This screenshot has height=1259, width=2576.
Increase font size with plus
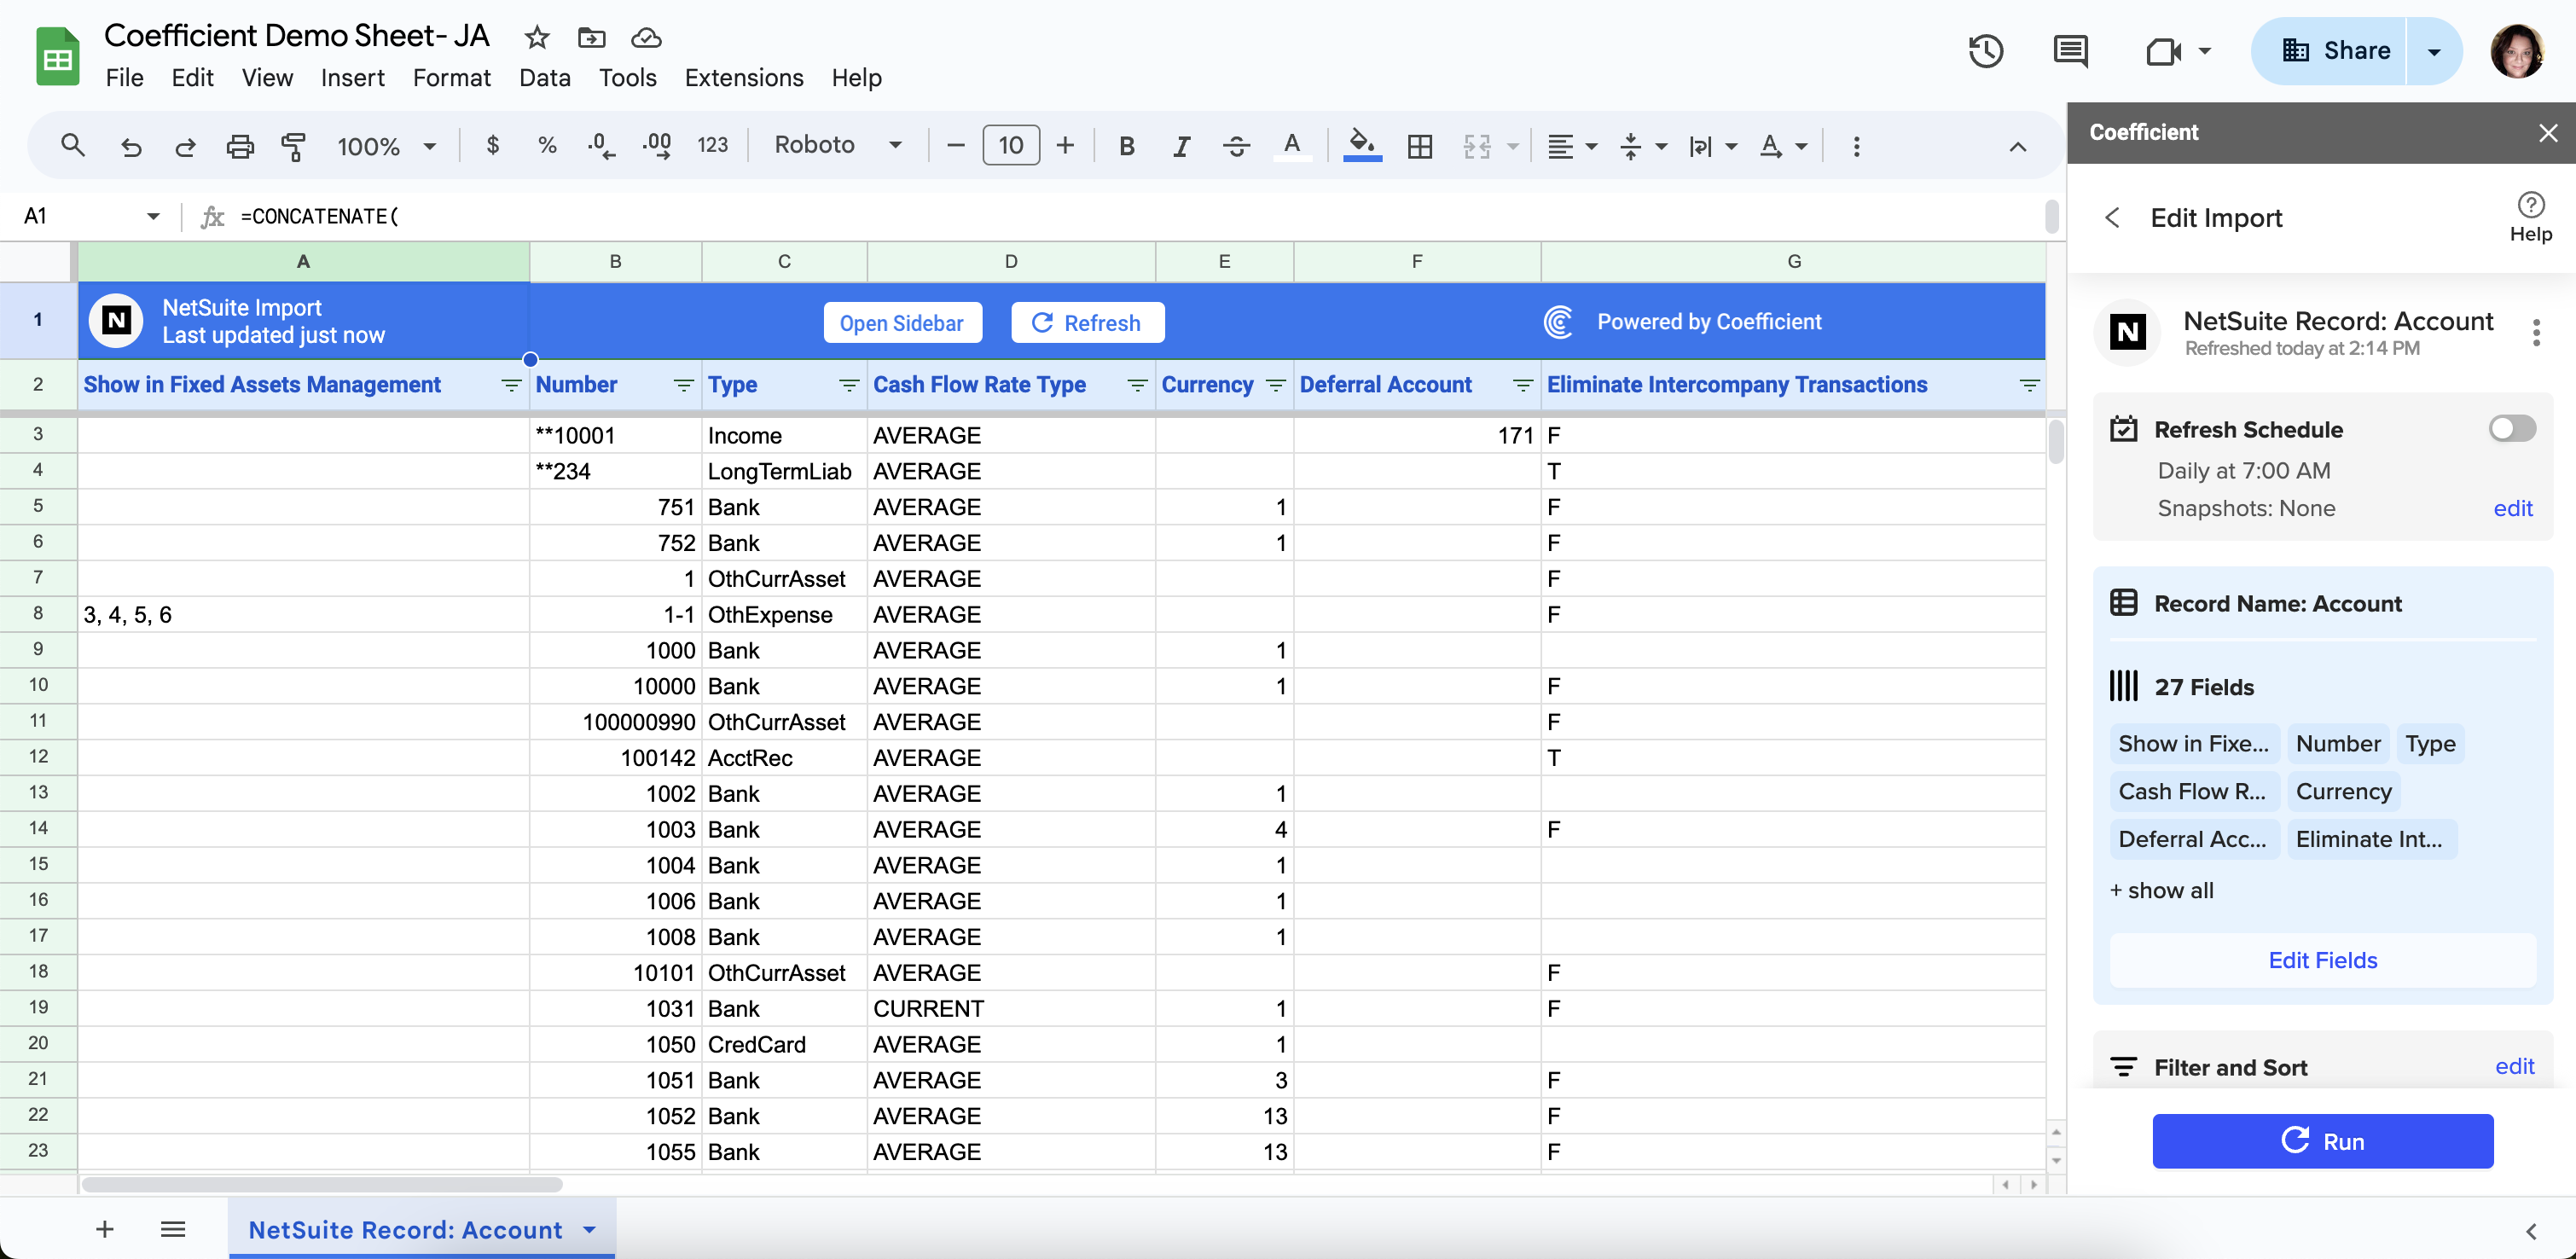tap(1066, 146)
